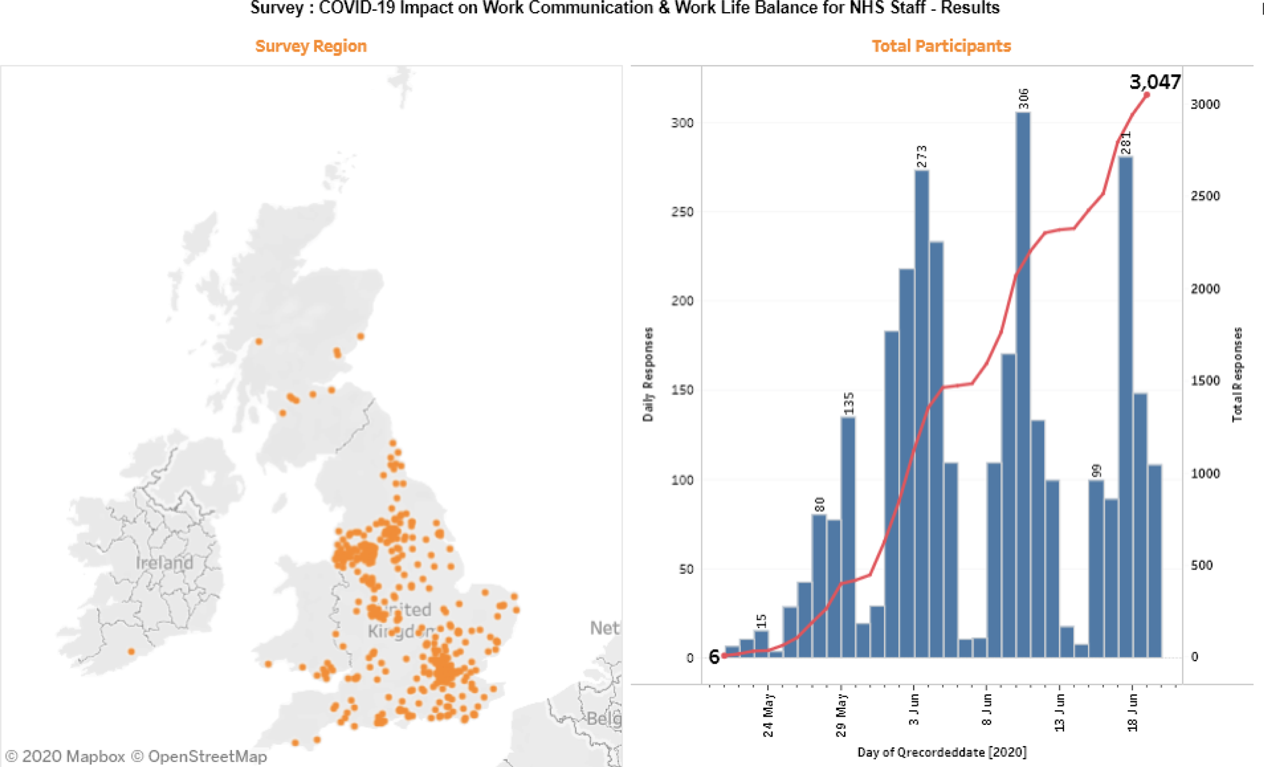Open the Mapbox attribution link

65,756
